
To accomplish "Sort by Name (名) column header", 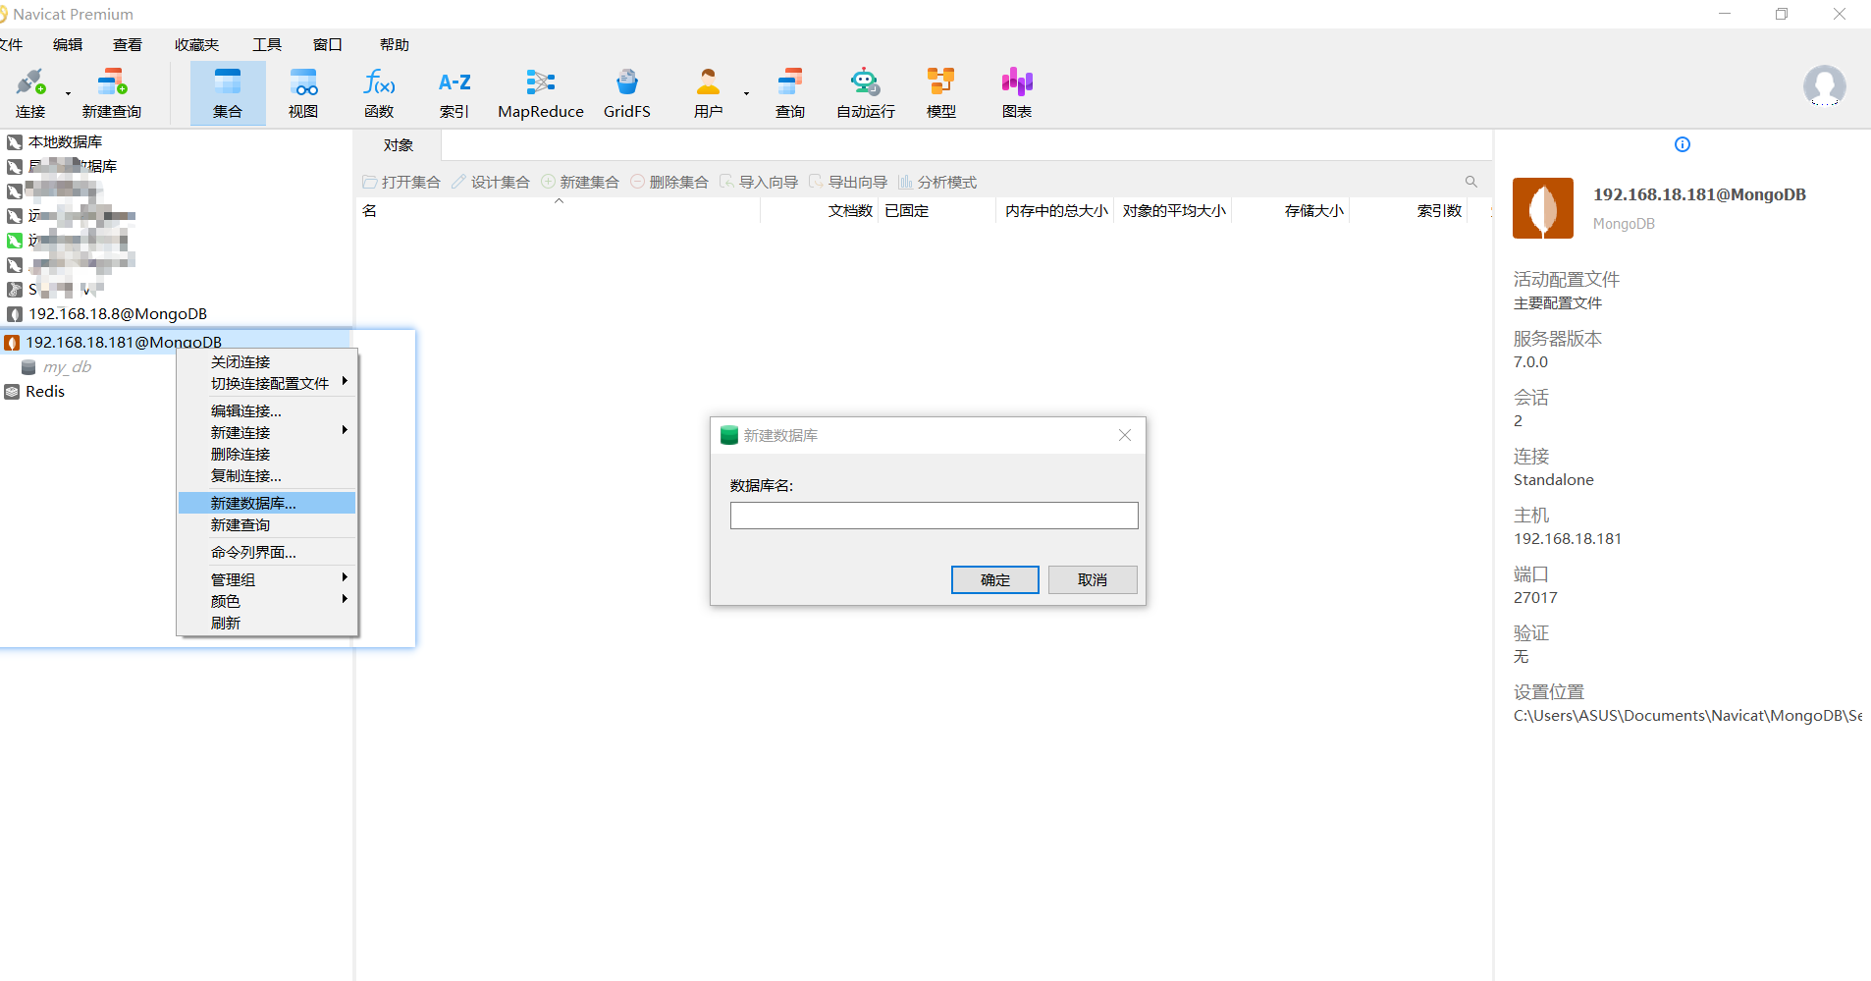I will 559,211.
